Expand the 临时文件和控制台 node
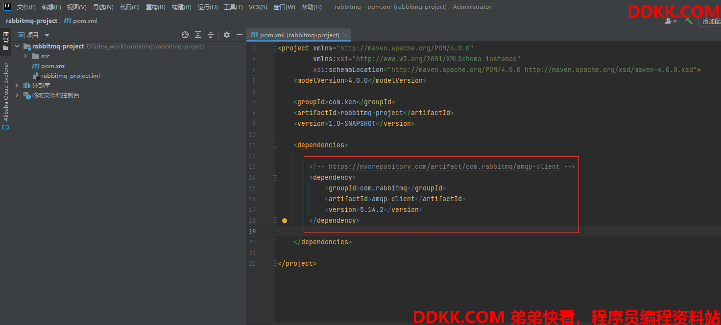Image resolution: width=721 pixels, height=325 pixels. [x=17, y=95]
